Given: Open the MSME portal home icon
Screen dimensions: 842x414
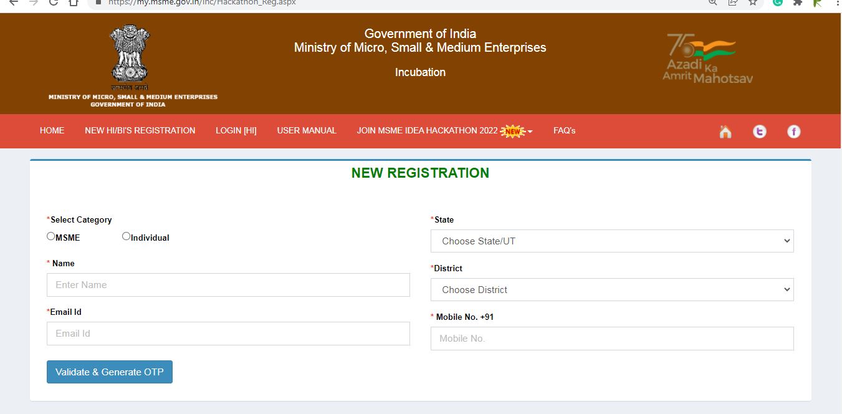Looking at the screenshot, I should click(725, 132).
